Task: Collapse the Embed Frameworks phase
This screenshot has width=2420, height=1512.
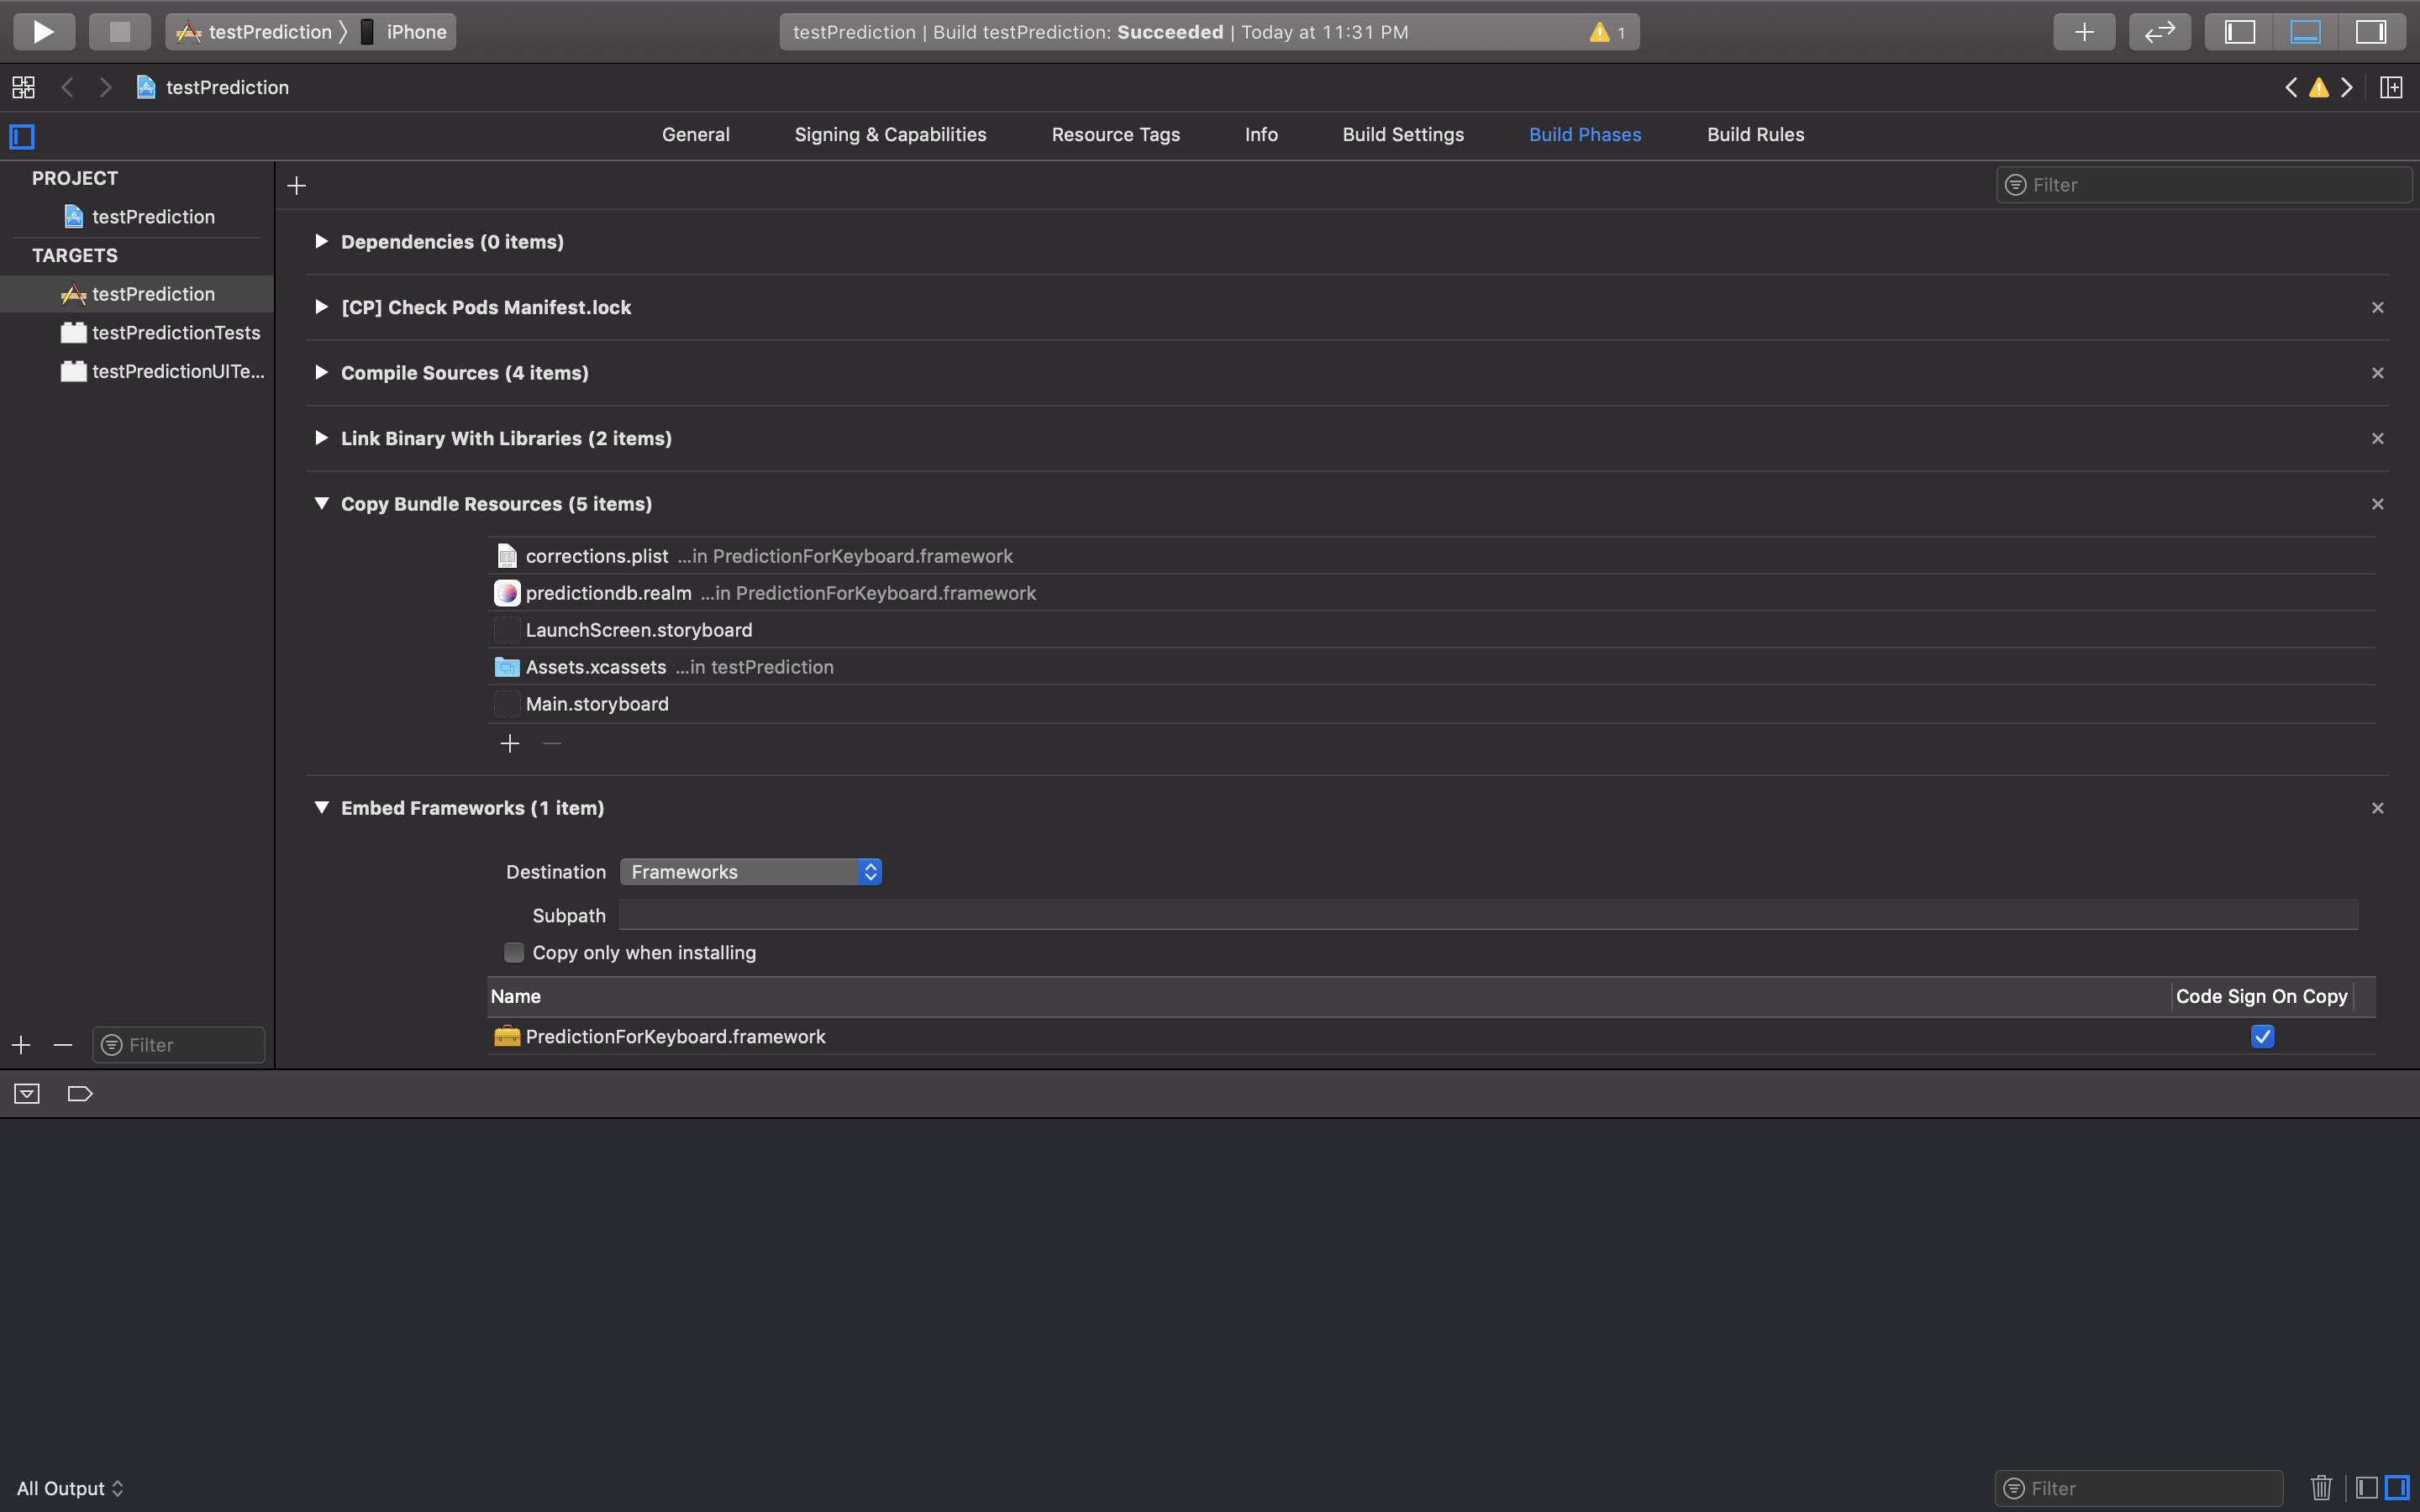Action: click(x=321, y=807)
